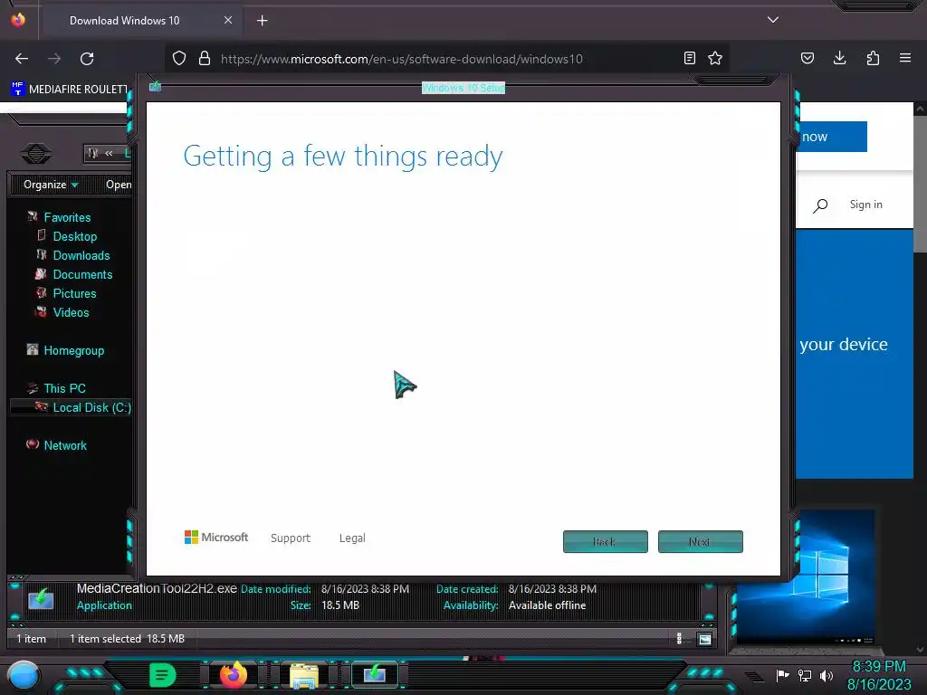
Task: Open the tracking protection shield icon
Action: 179,58
